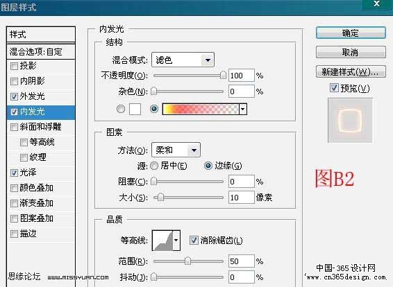This screenshot has width=393, height=287.
Task: Click the 大小 size slider handle
Action: point(160,198)
